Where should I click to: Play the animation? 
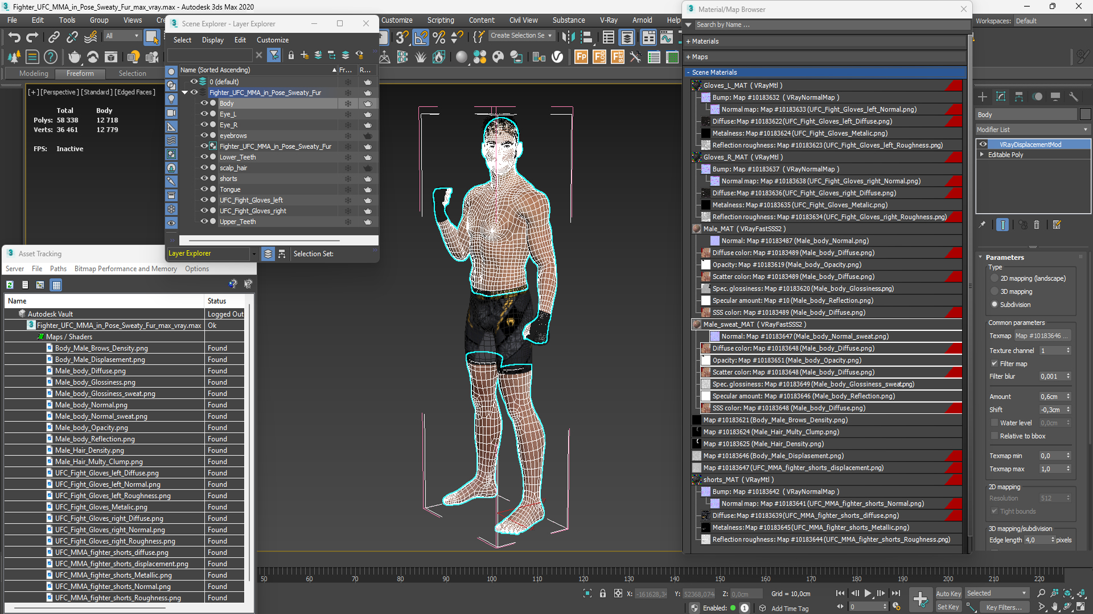[868, 593]
